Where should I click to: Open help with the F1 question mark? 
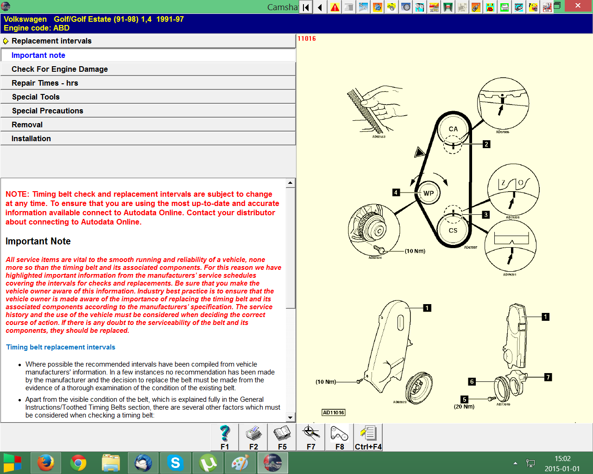pos(225,437)
